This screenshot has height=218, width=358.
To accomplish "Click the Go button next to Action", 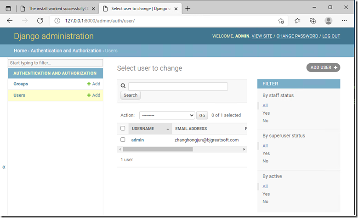I will [202, 115].
